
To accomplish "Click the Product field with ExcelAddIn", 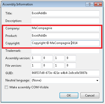I will point(65,36).
